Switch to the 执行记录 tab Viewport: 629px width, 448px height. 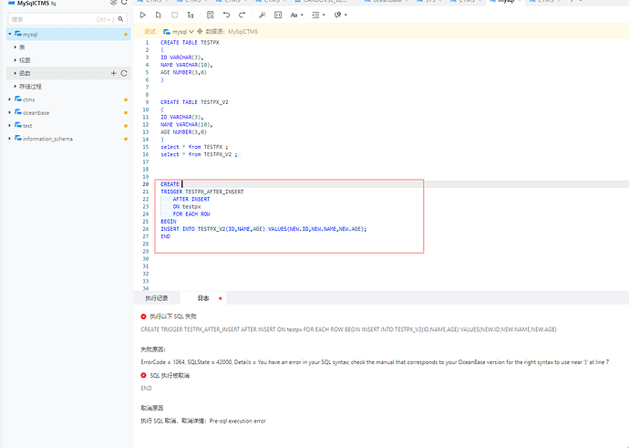coord(157,298)
